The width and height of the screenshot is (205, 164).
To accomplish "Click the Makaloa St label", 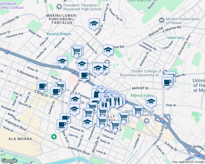I will click(x=14, y=118).
